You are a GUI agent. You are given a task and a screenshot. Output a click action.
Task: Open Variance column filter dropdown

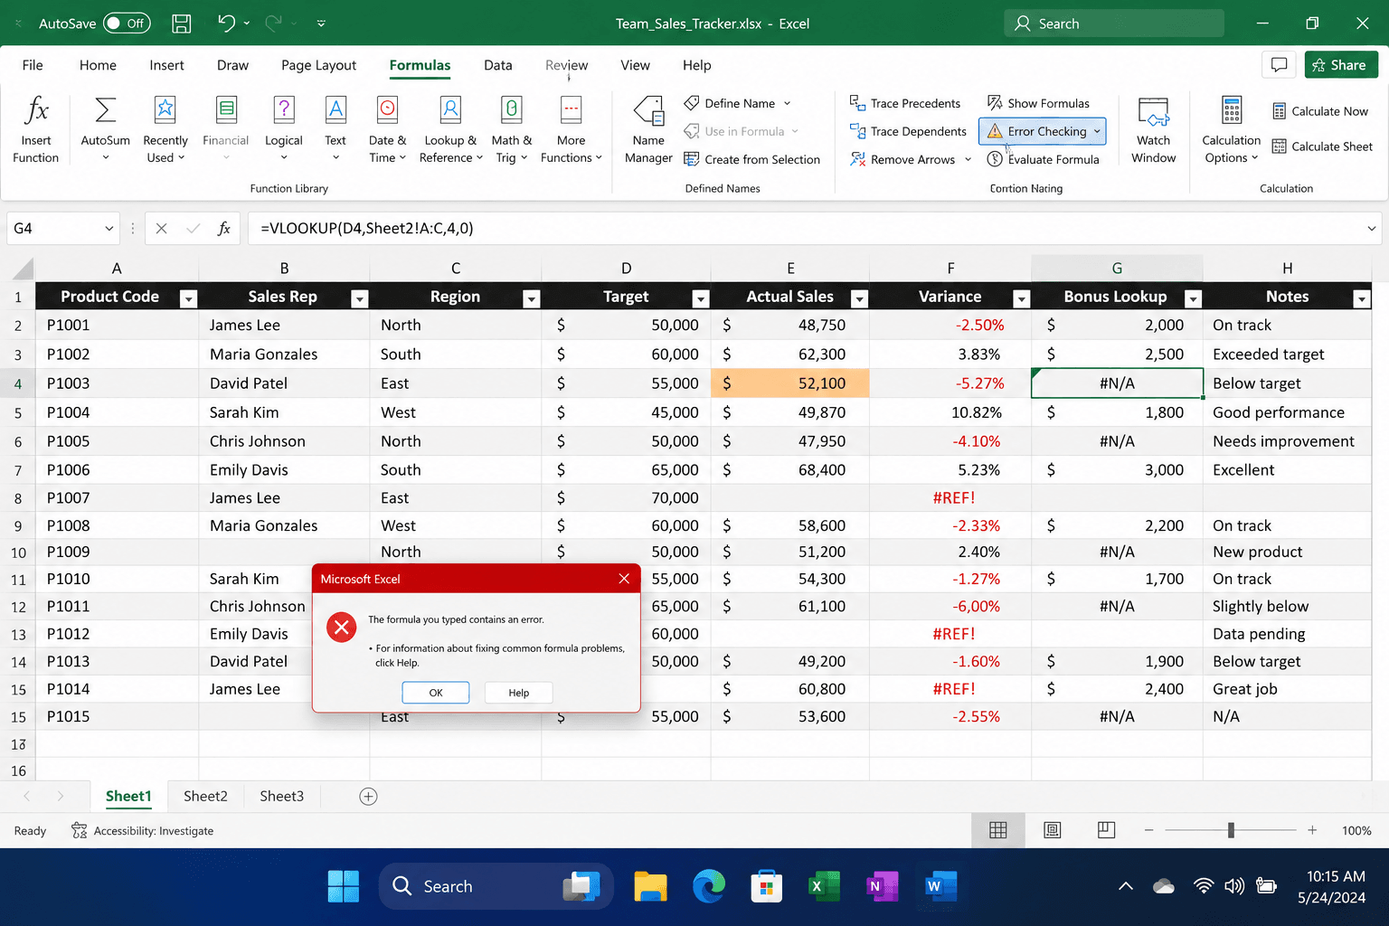[1021, 299]
